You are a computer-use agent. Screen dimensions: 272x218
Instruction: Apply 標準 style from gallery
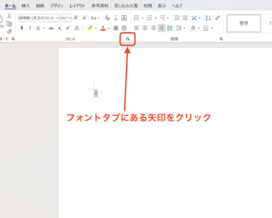coord(244,23)
